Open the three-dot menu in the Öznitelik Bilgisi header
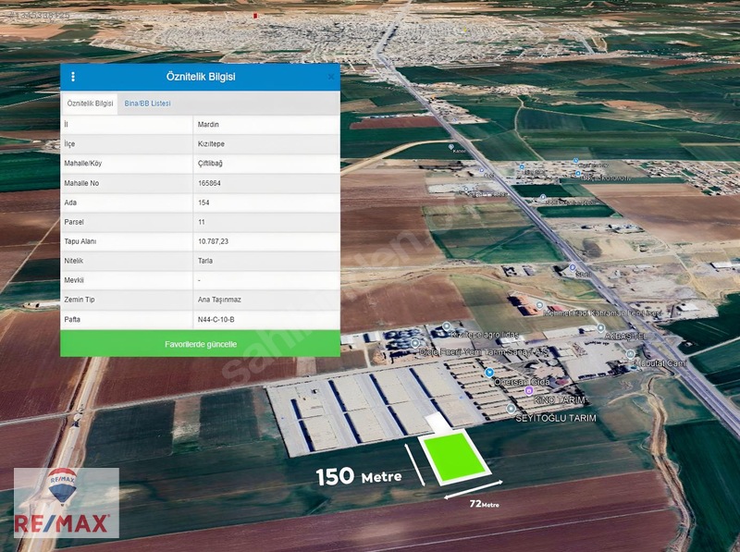The width and height of the screenshot is (740, 552). coord(73,77)
